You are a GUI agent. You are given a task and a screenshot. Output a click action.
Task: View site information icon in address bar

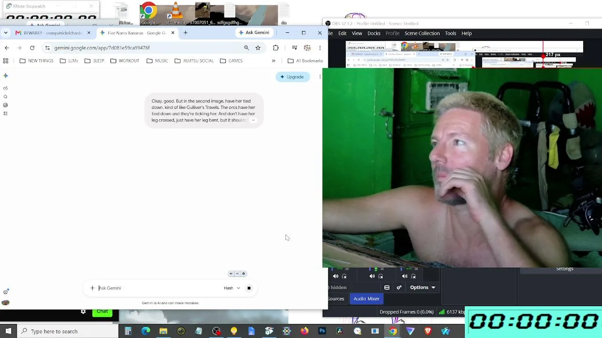pos(47,47)
